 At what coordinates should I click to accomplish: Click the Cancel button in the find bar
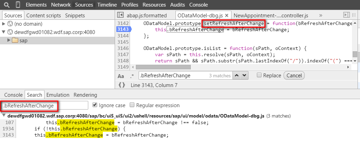(294, 76)
